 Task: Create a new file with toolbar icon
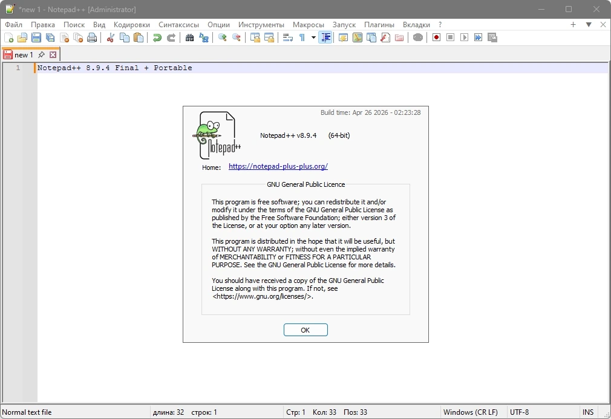coord(8,37)
